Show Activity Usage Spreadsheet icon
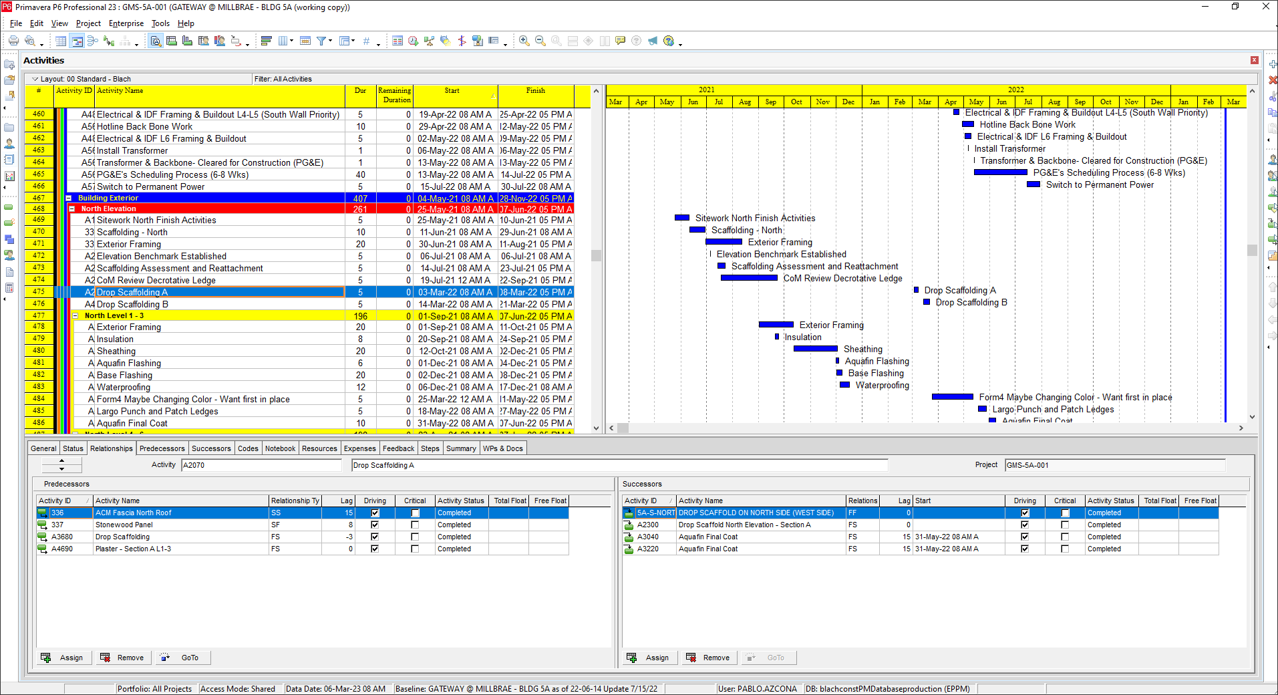 [x=172, y=41]
